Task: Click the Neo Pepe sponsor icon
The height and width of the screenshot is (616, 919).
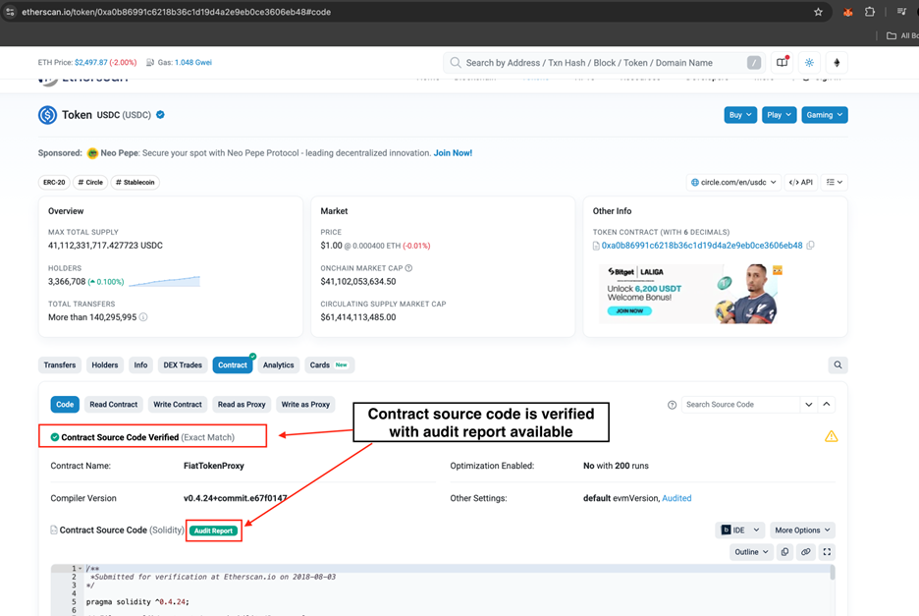Action: click(x=92, y=153)
